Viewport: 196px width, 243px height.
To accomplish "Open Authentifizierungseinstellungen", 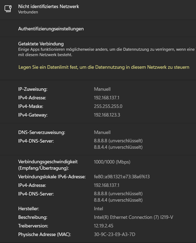I will [51, 29].
